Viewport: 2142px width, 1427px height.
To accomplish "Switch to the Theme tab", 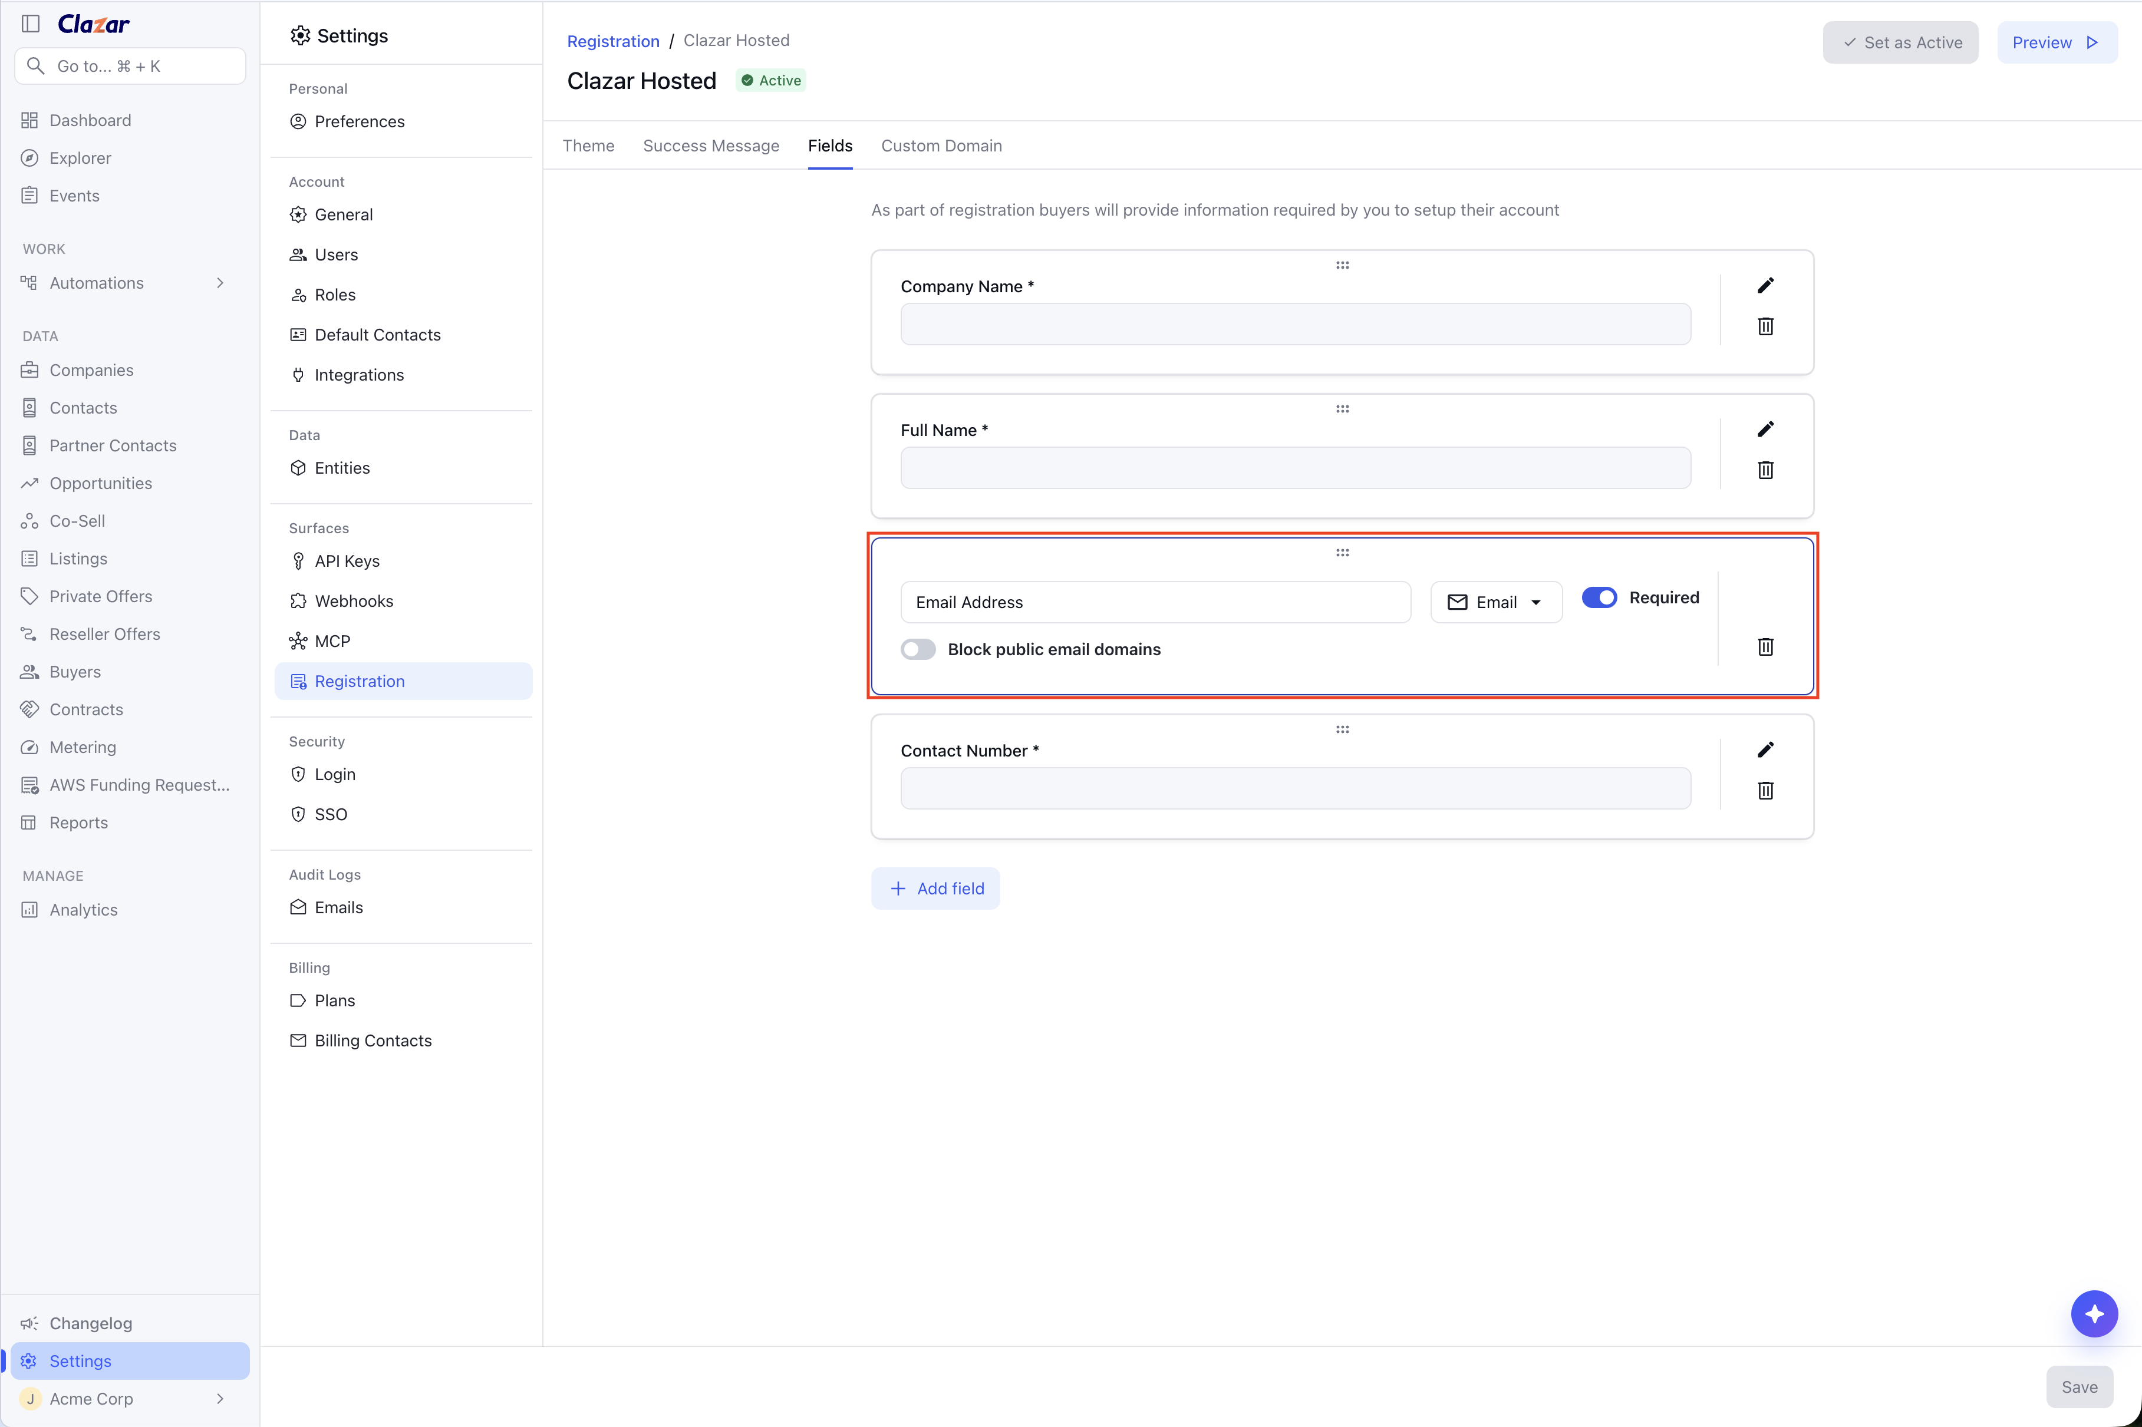I will click(x=588, y=146).
